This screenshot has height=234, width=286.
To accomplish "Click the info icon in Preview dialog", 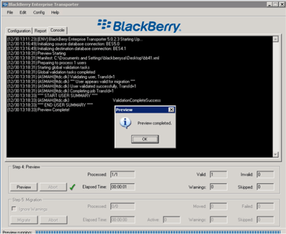I will pyautogui.click(x=125, y=123).
